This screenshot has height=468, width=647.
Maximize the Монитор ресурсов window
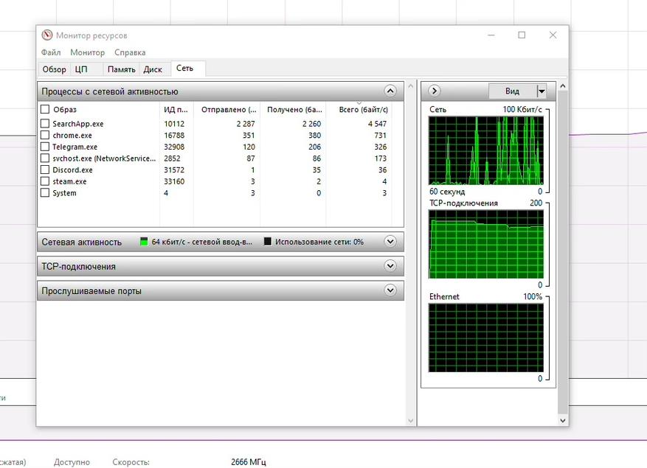click(x=522, y=35)
